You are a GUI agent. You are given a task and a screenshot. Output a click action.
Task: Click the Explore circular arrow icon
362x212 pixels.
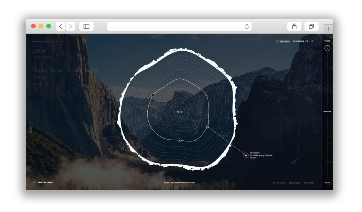click(46, 84)
